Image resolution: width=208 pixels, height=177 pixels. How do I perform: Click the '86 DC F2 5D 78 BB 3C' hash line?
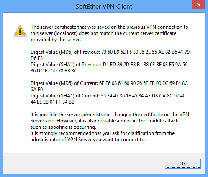tap(54, 71)
